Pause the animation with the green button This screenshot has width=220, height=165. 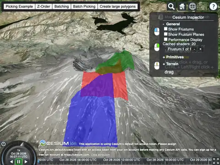(19, 161)
